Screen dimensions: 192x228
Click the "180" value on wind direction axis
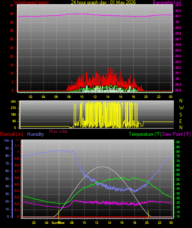coord(14,114)
